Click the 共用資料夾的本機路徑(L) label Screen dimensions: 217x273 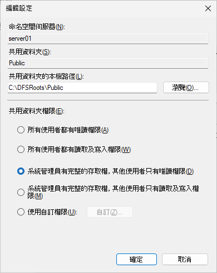click(46, 76)
